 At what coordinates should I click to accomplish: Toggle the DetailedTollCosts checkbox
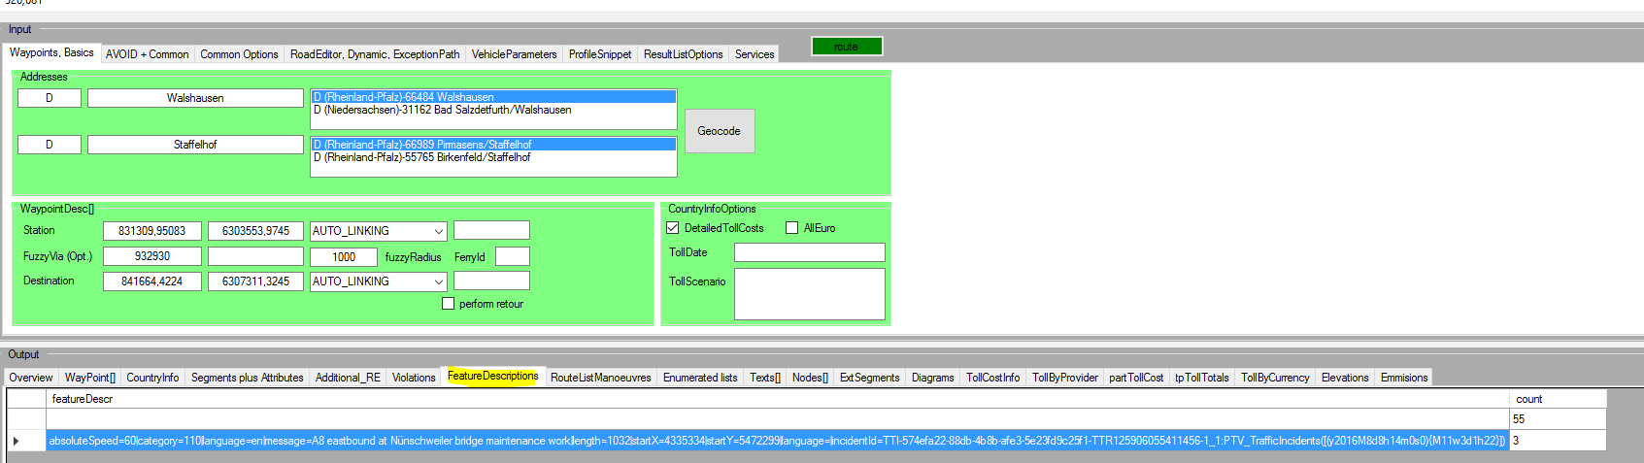point(673,228)
